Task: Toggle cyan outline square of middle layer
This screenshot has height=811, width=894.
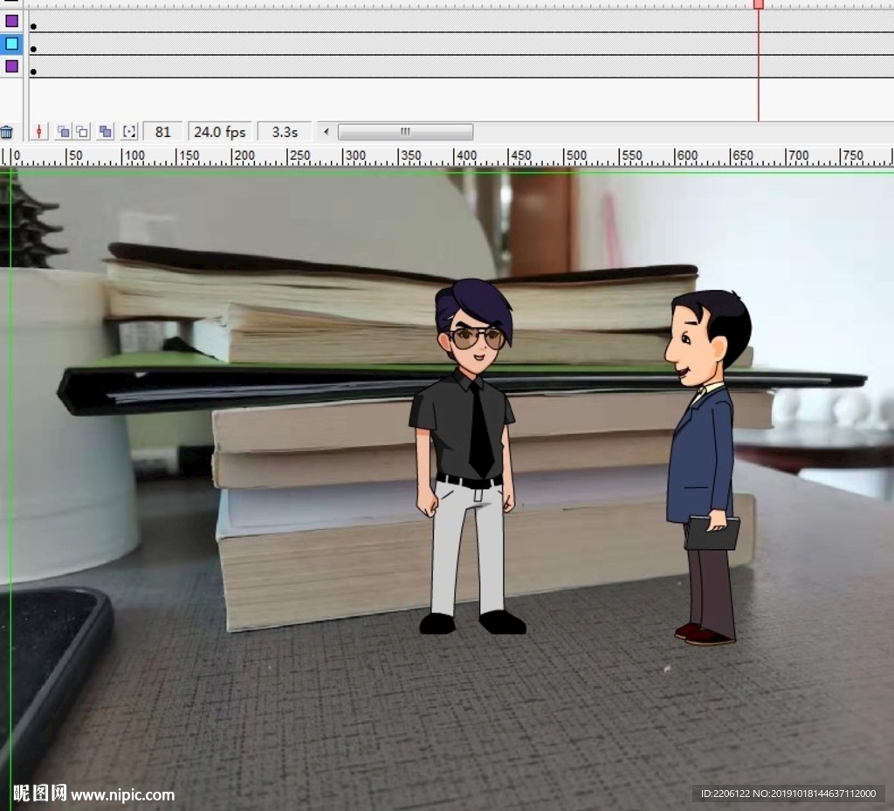Action: [11, 43]
